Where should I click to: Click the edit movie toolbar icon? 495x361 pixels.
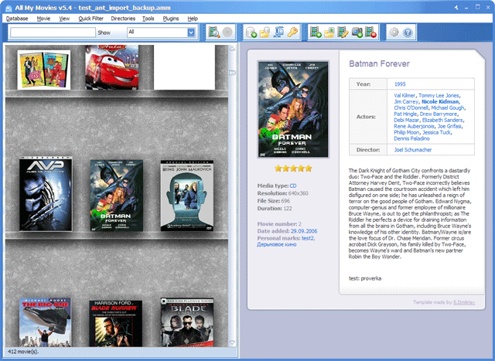click(x=343, y=32)
